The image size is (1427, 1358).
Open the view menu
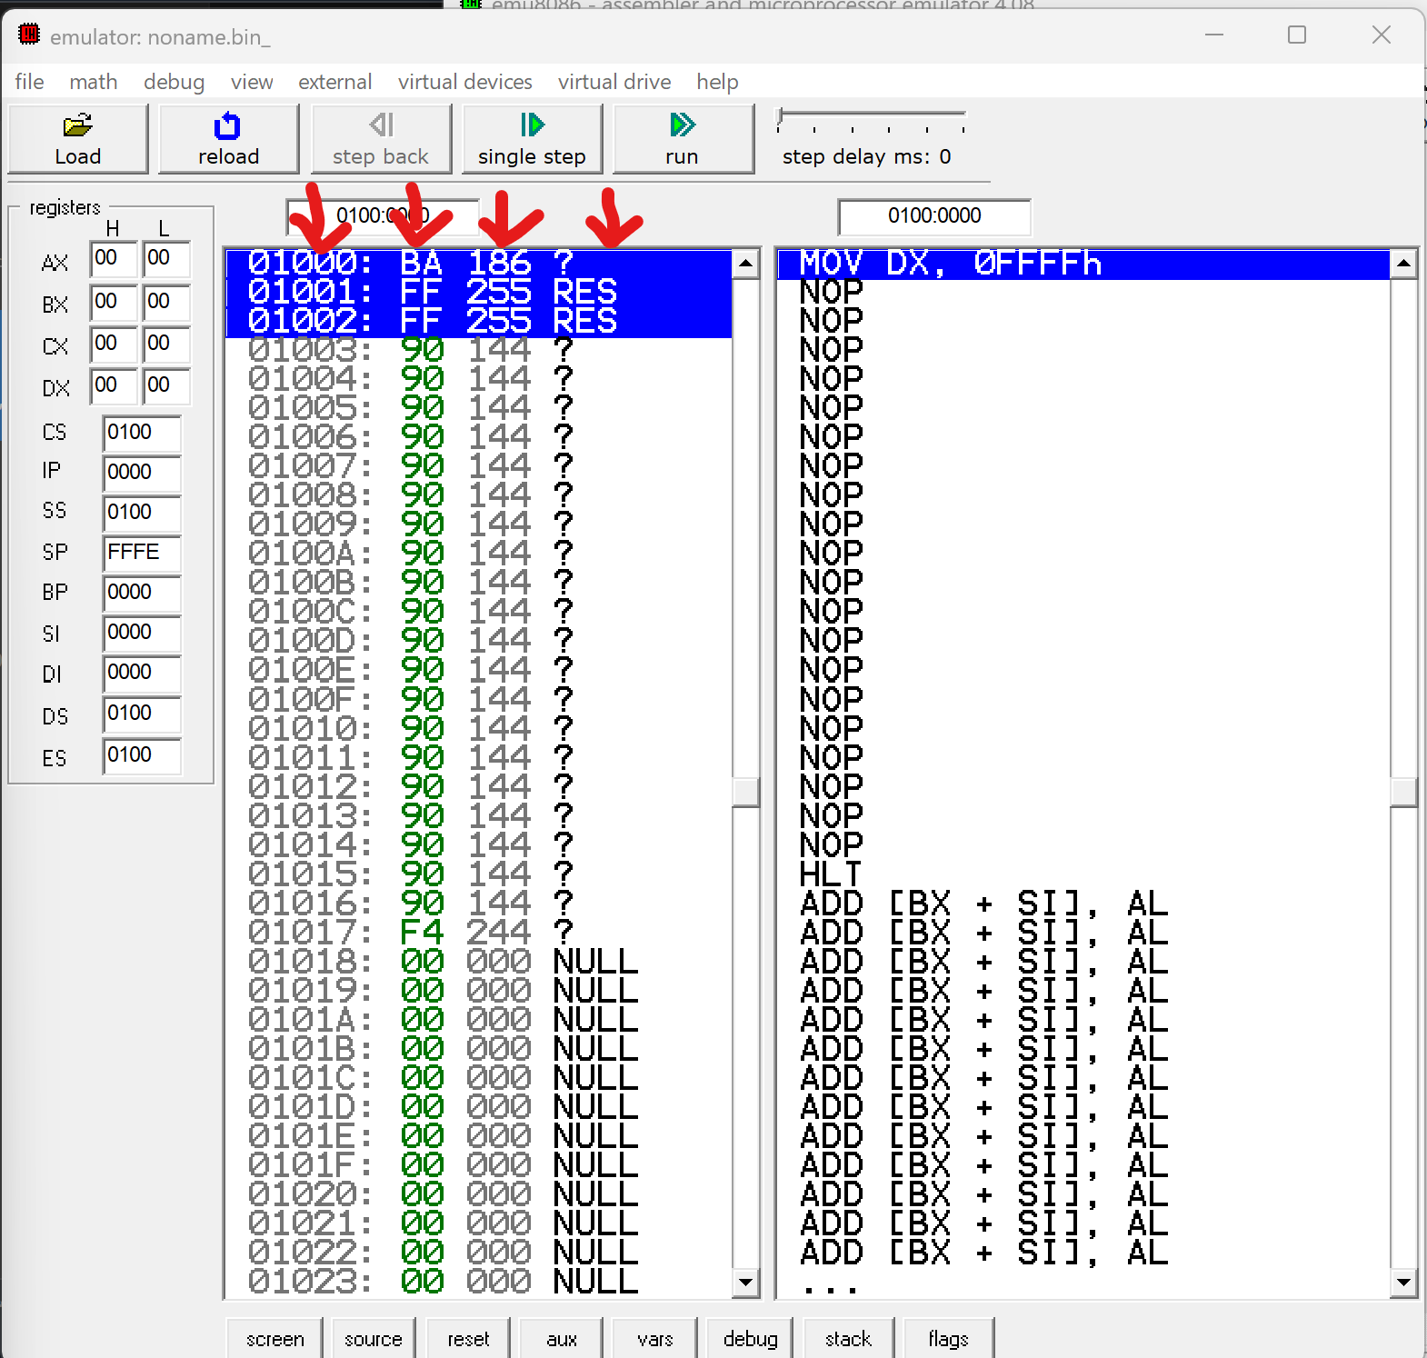252,82
